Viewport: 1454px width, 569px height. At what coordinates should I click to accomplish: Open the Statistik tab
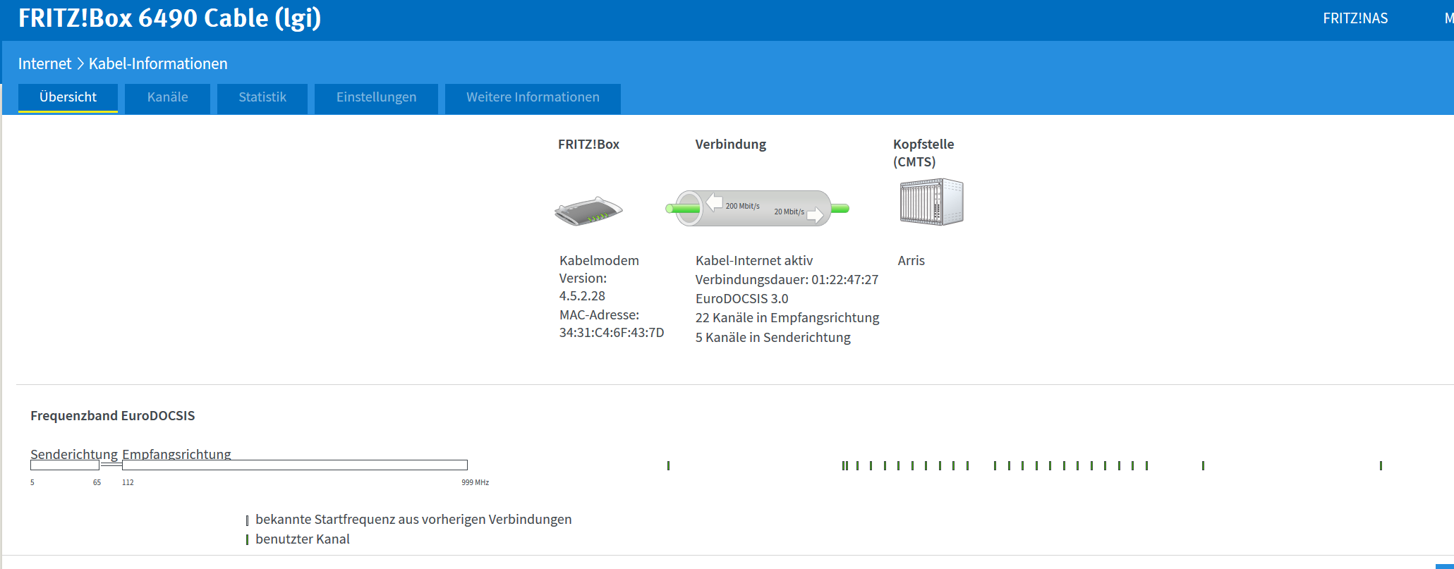click(262, 97)
